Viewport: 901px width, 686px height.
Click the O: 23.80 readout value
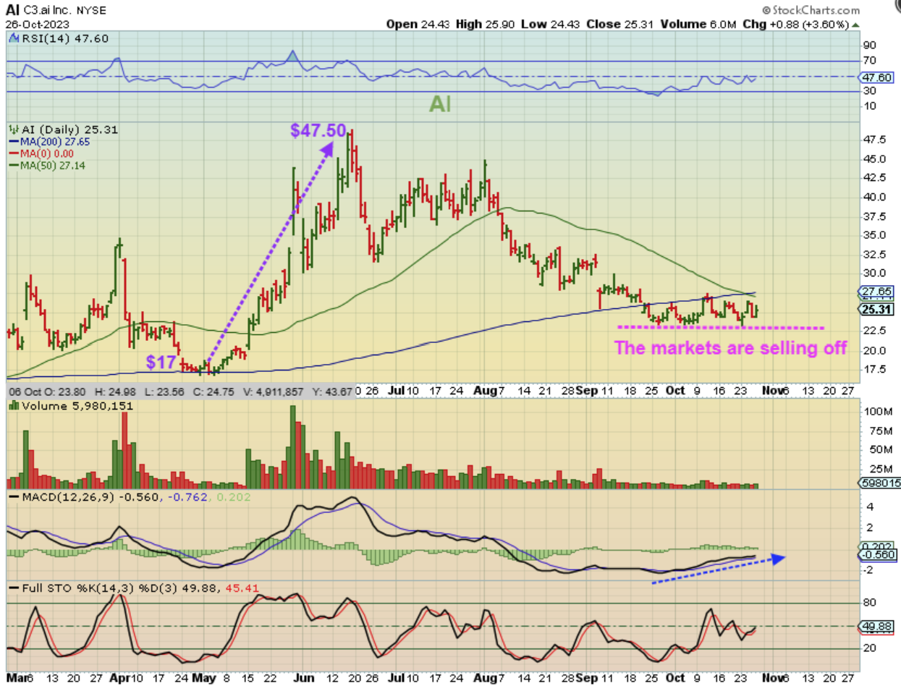[x=63, y=391]
